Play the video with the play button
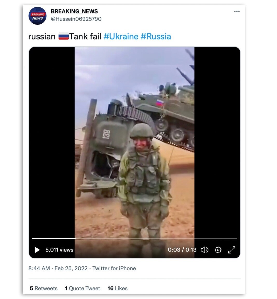 click(x=37, y=250)
